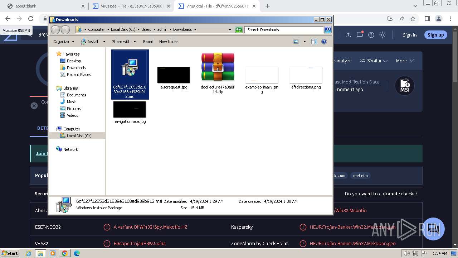458x258 pixels.
Task: Expand the VirusTotal More dropdown
Action: coord(405,61)
